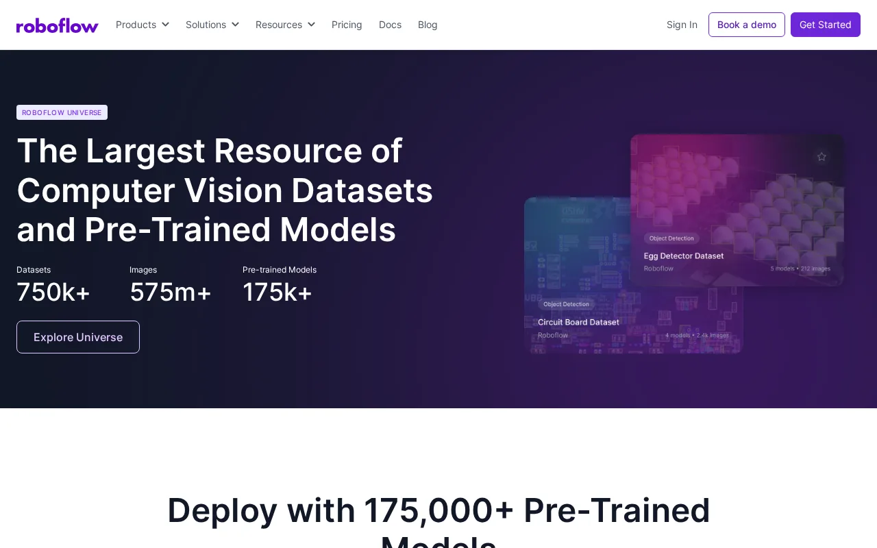This screenshot has width=877, height=548.
Task: Visit the Blog page
Action: (x=428, y=25)
